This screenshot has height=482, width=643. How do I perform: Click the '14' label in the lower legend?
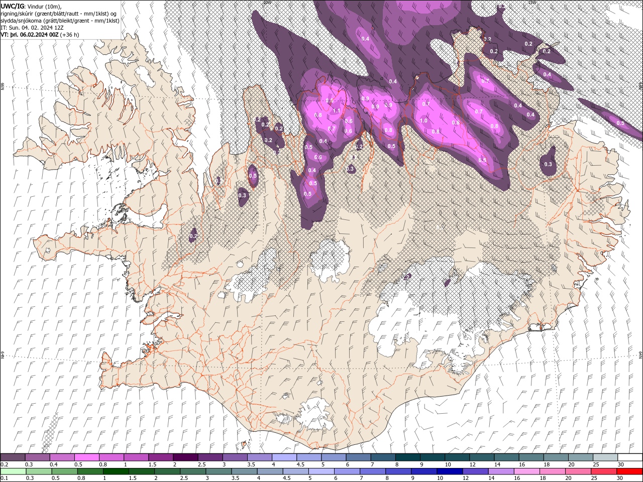[491, 478]
